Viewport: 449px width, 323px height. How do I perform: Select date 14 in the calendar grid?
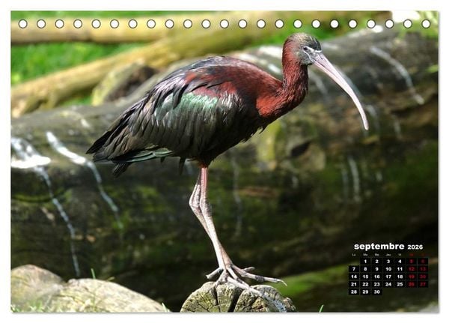[x=354, y=277]
